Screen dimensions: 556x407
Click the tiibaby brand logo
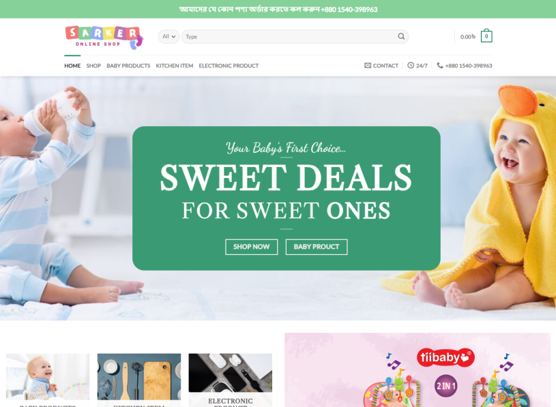tap(445, 357)
